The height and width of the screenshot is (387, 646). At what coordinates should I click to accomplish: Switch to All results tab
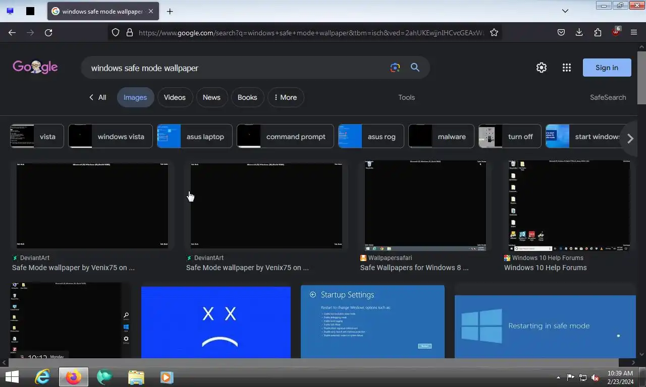[x=97, y=97]
